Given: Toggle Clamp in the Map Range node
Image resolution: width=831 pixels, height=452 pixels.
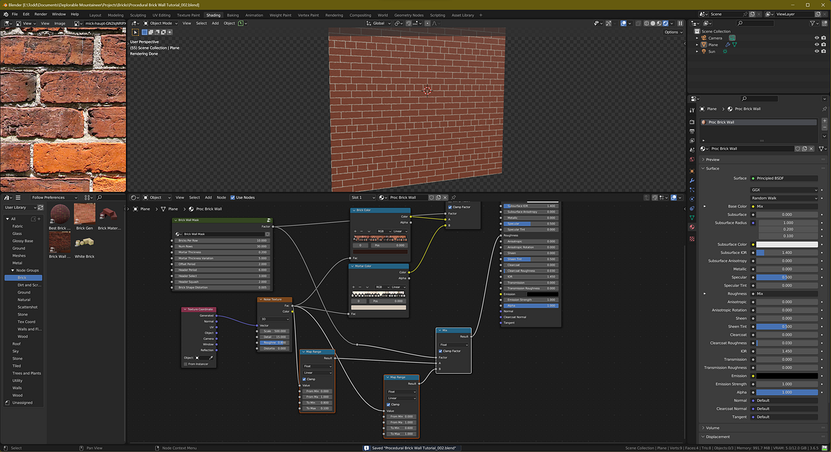Looking at the screenshot, I should pyautogui.click(x=304, y=379).
